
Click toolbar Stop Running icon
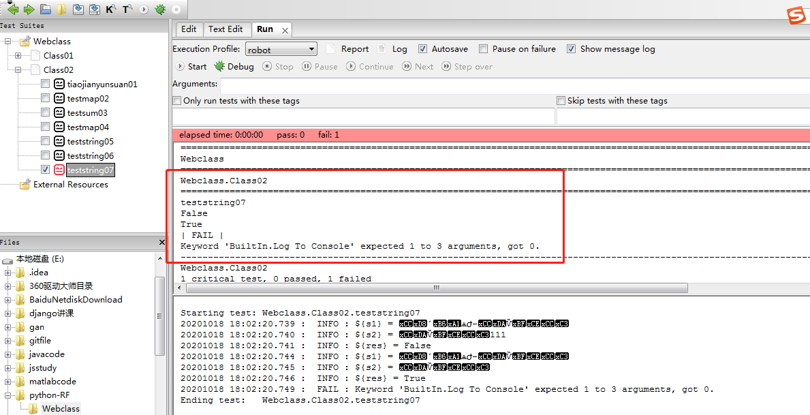click(176, 10)
